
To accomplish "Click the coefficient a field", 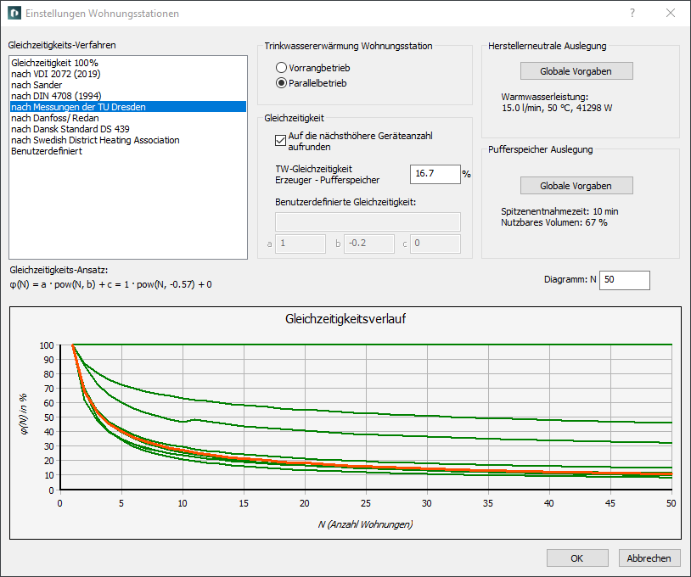I will click(301, 244).
